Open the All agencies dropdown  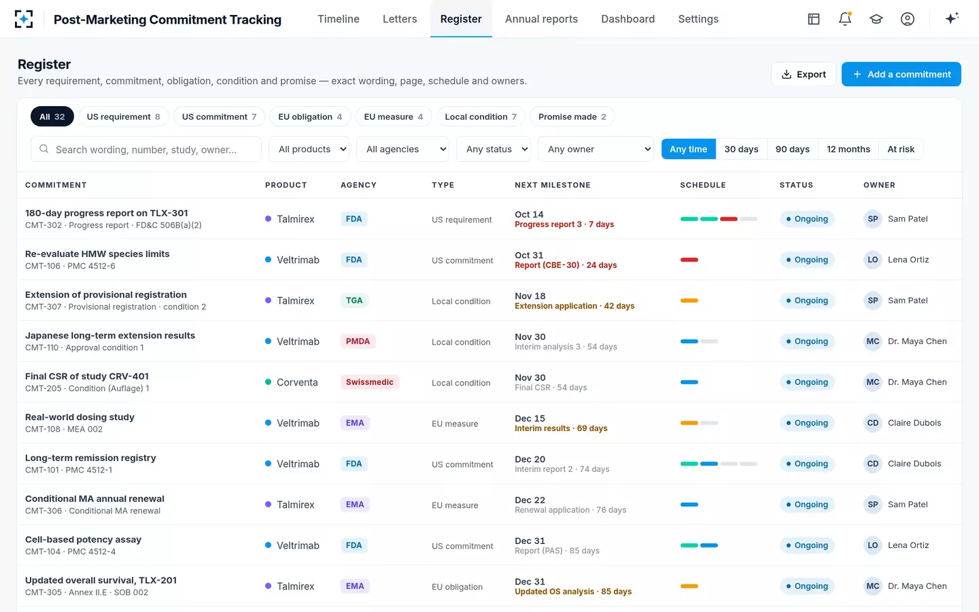[403, 149]
